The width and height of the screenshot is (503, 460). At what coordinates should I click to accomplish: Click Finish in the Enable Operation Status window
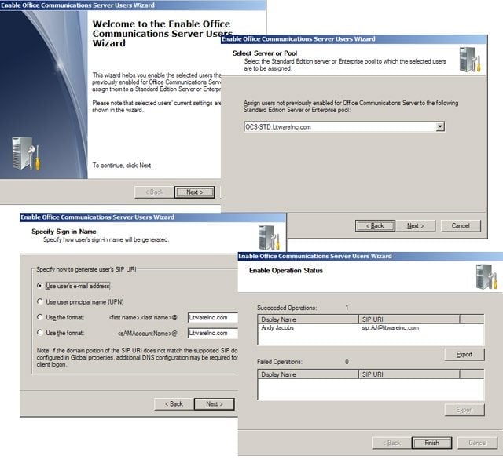click(x=431, y=443)
